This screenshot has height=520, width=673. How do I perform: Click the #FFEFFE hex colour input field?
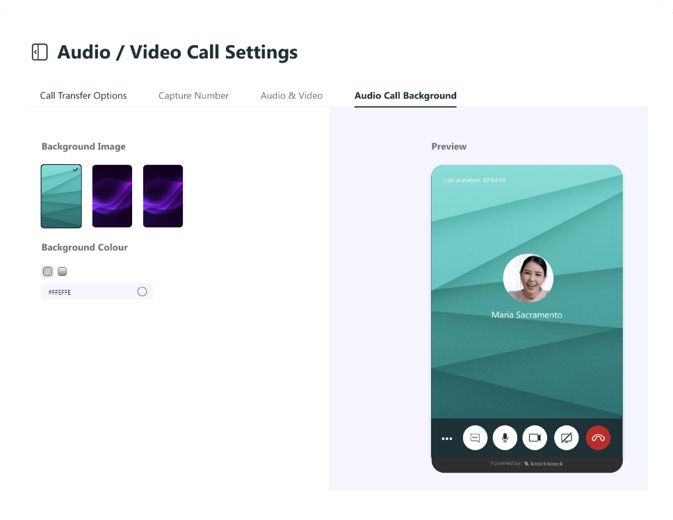pyautogui.click(x=87, y=293)
